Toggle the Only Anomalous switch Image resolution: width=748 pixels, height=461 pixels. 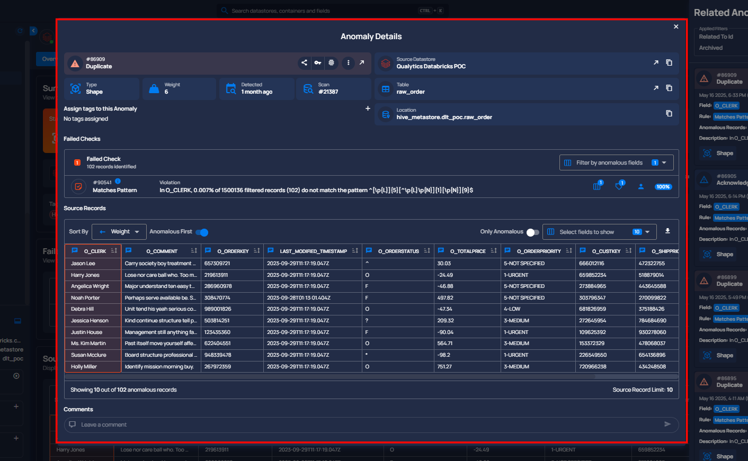533,232
